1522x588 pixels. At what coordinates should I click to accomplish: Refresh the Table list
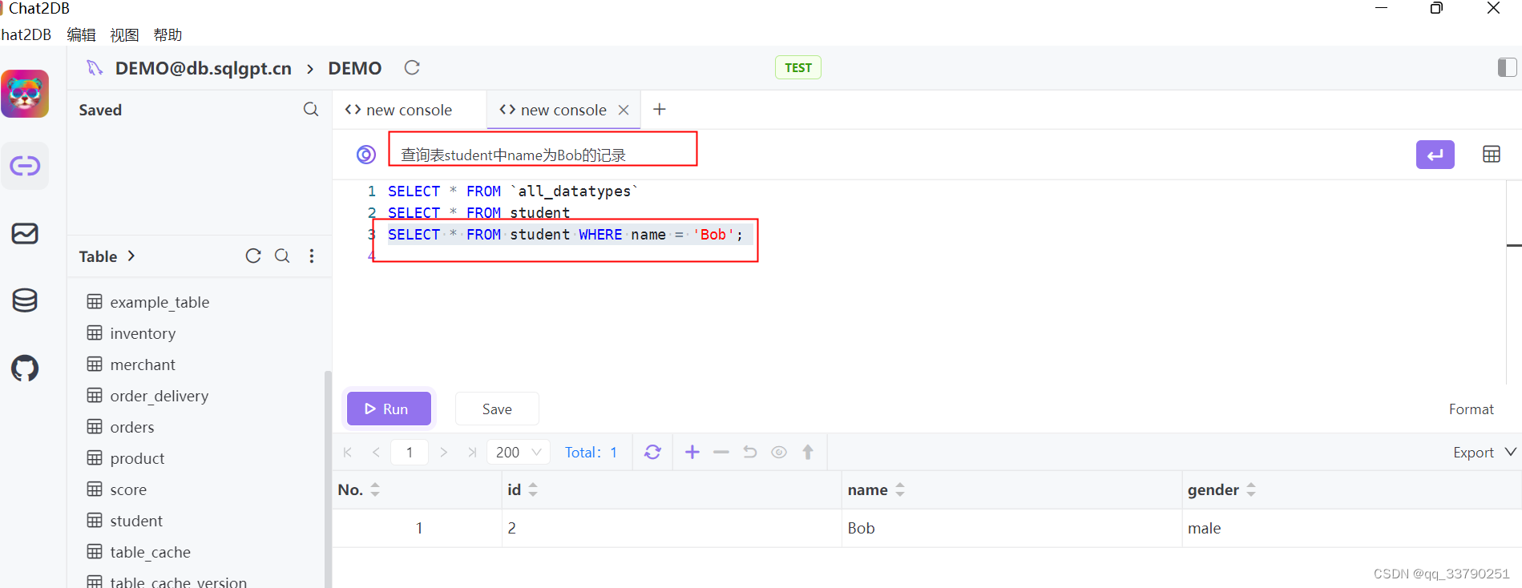point(253,256)
